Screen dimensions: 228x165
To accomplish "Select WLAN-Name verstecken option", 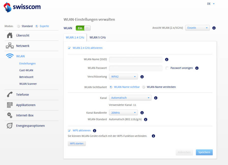I will tap(144, 87).
